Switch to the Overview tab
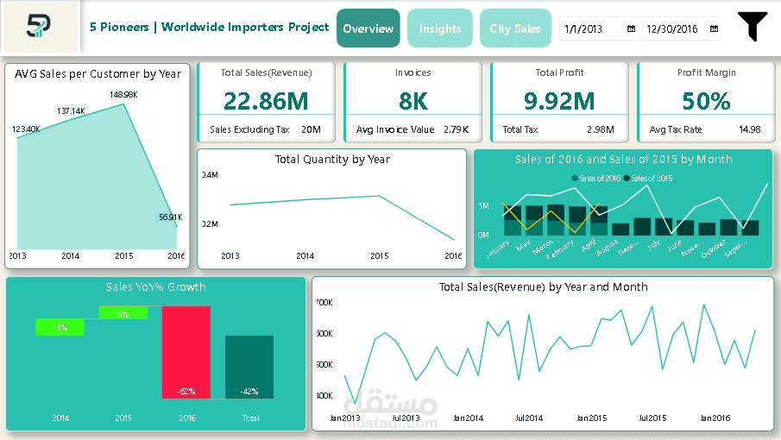Viewport: 781px width, 440px height. [368, 28]
